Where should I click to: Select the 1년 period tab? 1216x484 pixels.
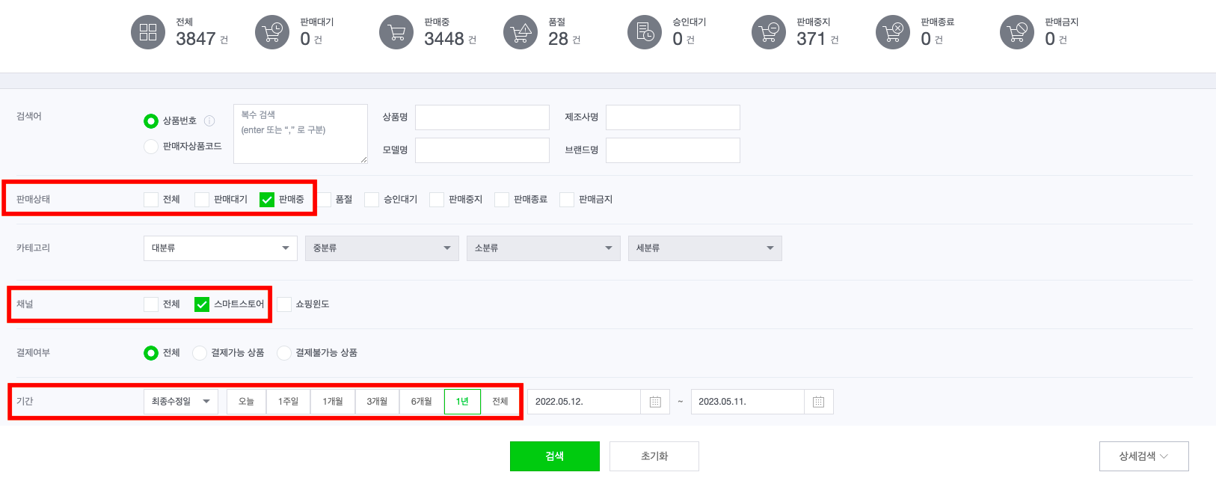pos(462,402)
